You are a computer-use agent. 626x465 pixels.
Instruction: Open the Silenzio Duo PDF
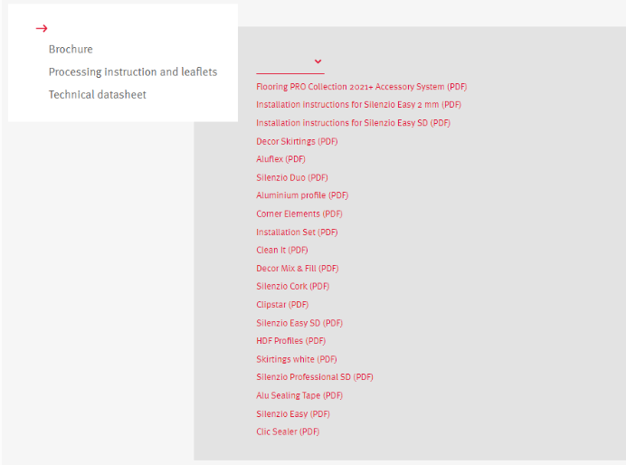292,177
